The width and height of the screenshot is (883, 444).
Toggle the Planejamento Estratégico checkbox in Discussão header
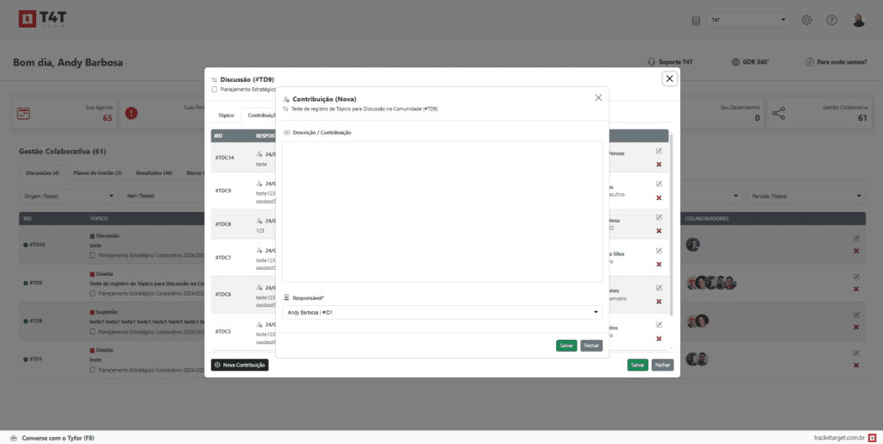pos(215,89)
